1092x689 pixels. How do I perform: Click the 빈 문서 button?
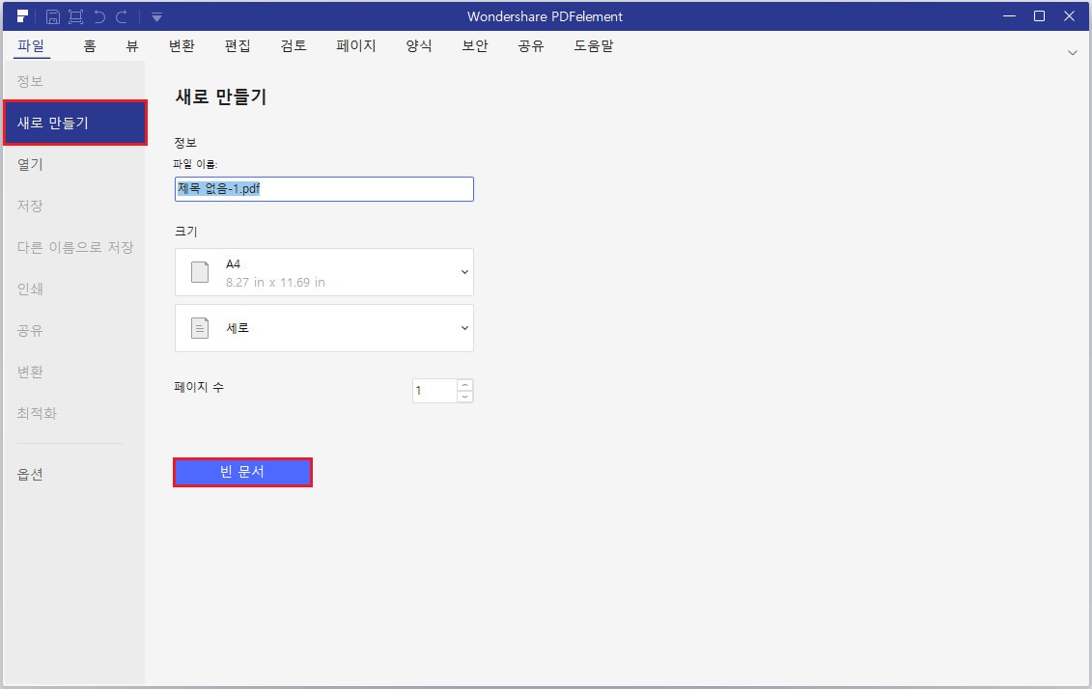point(242,472)
